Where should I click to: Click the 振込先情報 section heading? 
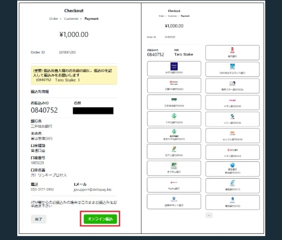click(40, 92)
